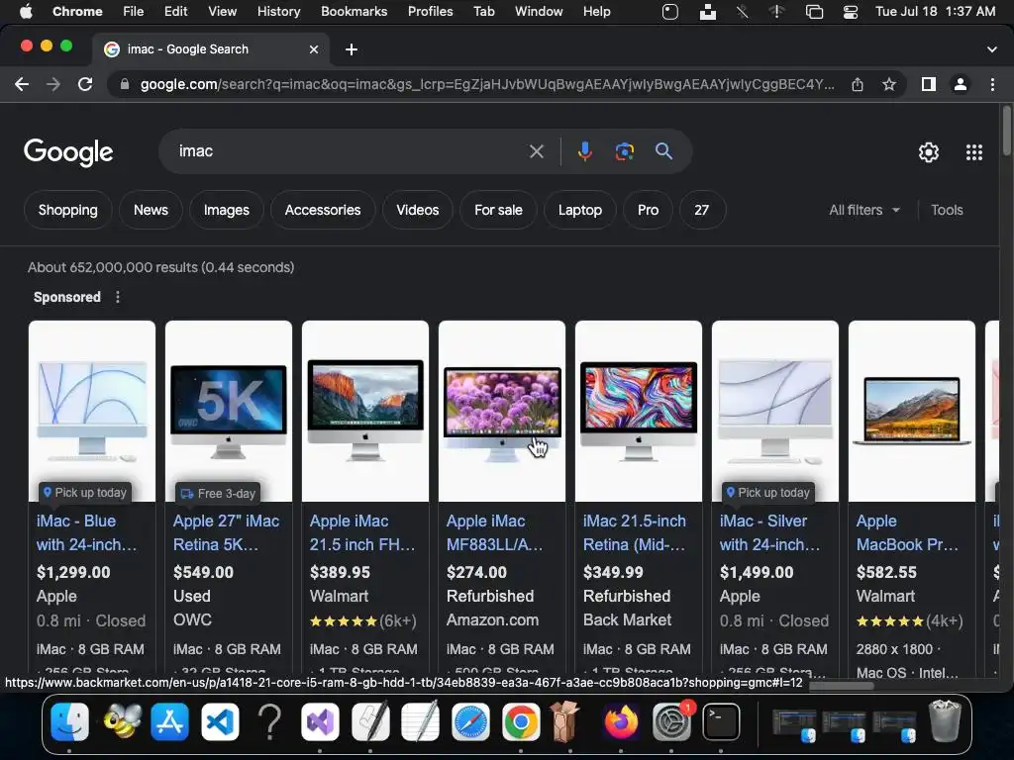Go to Google homepage via logo
Image resolution: width=1014 pixels, height=760 pixels.
tap(68, 152)
